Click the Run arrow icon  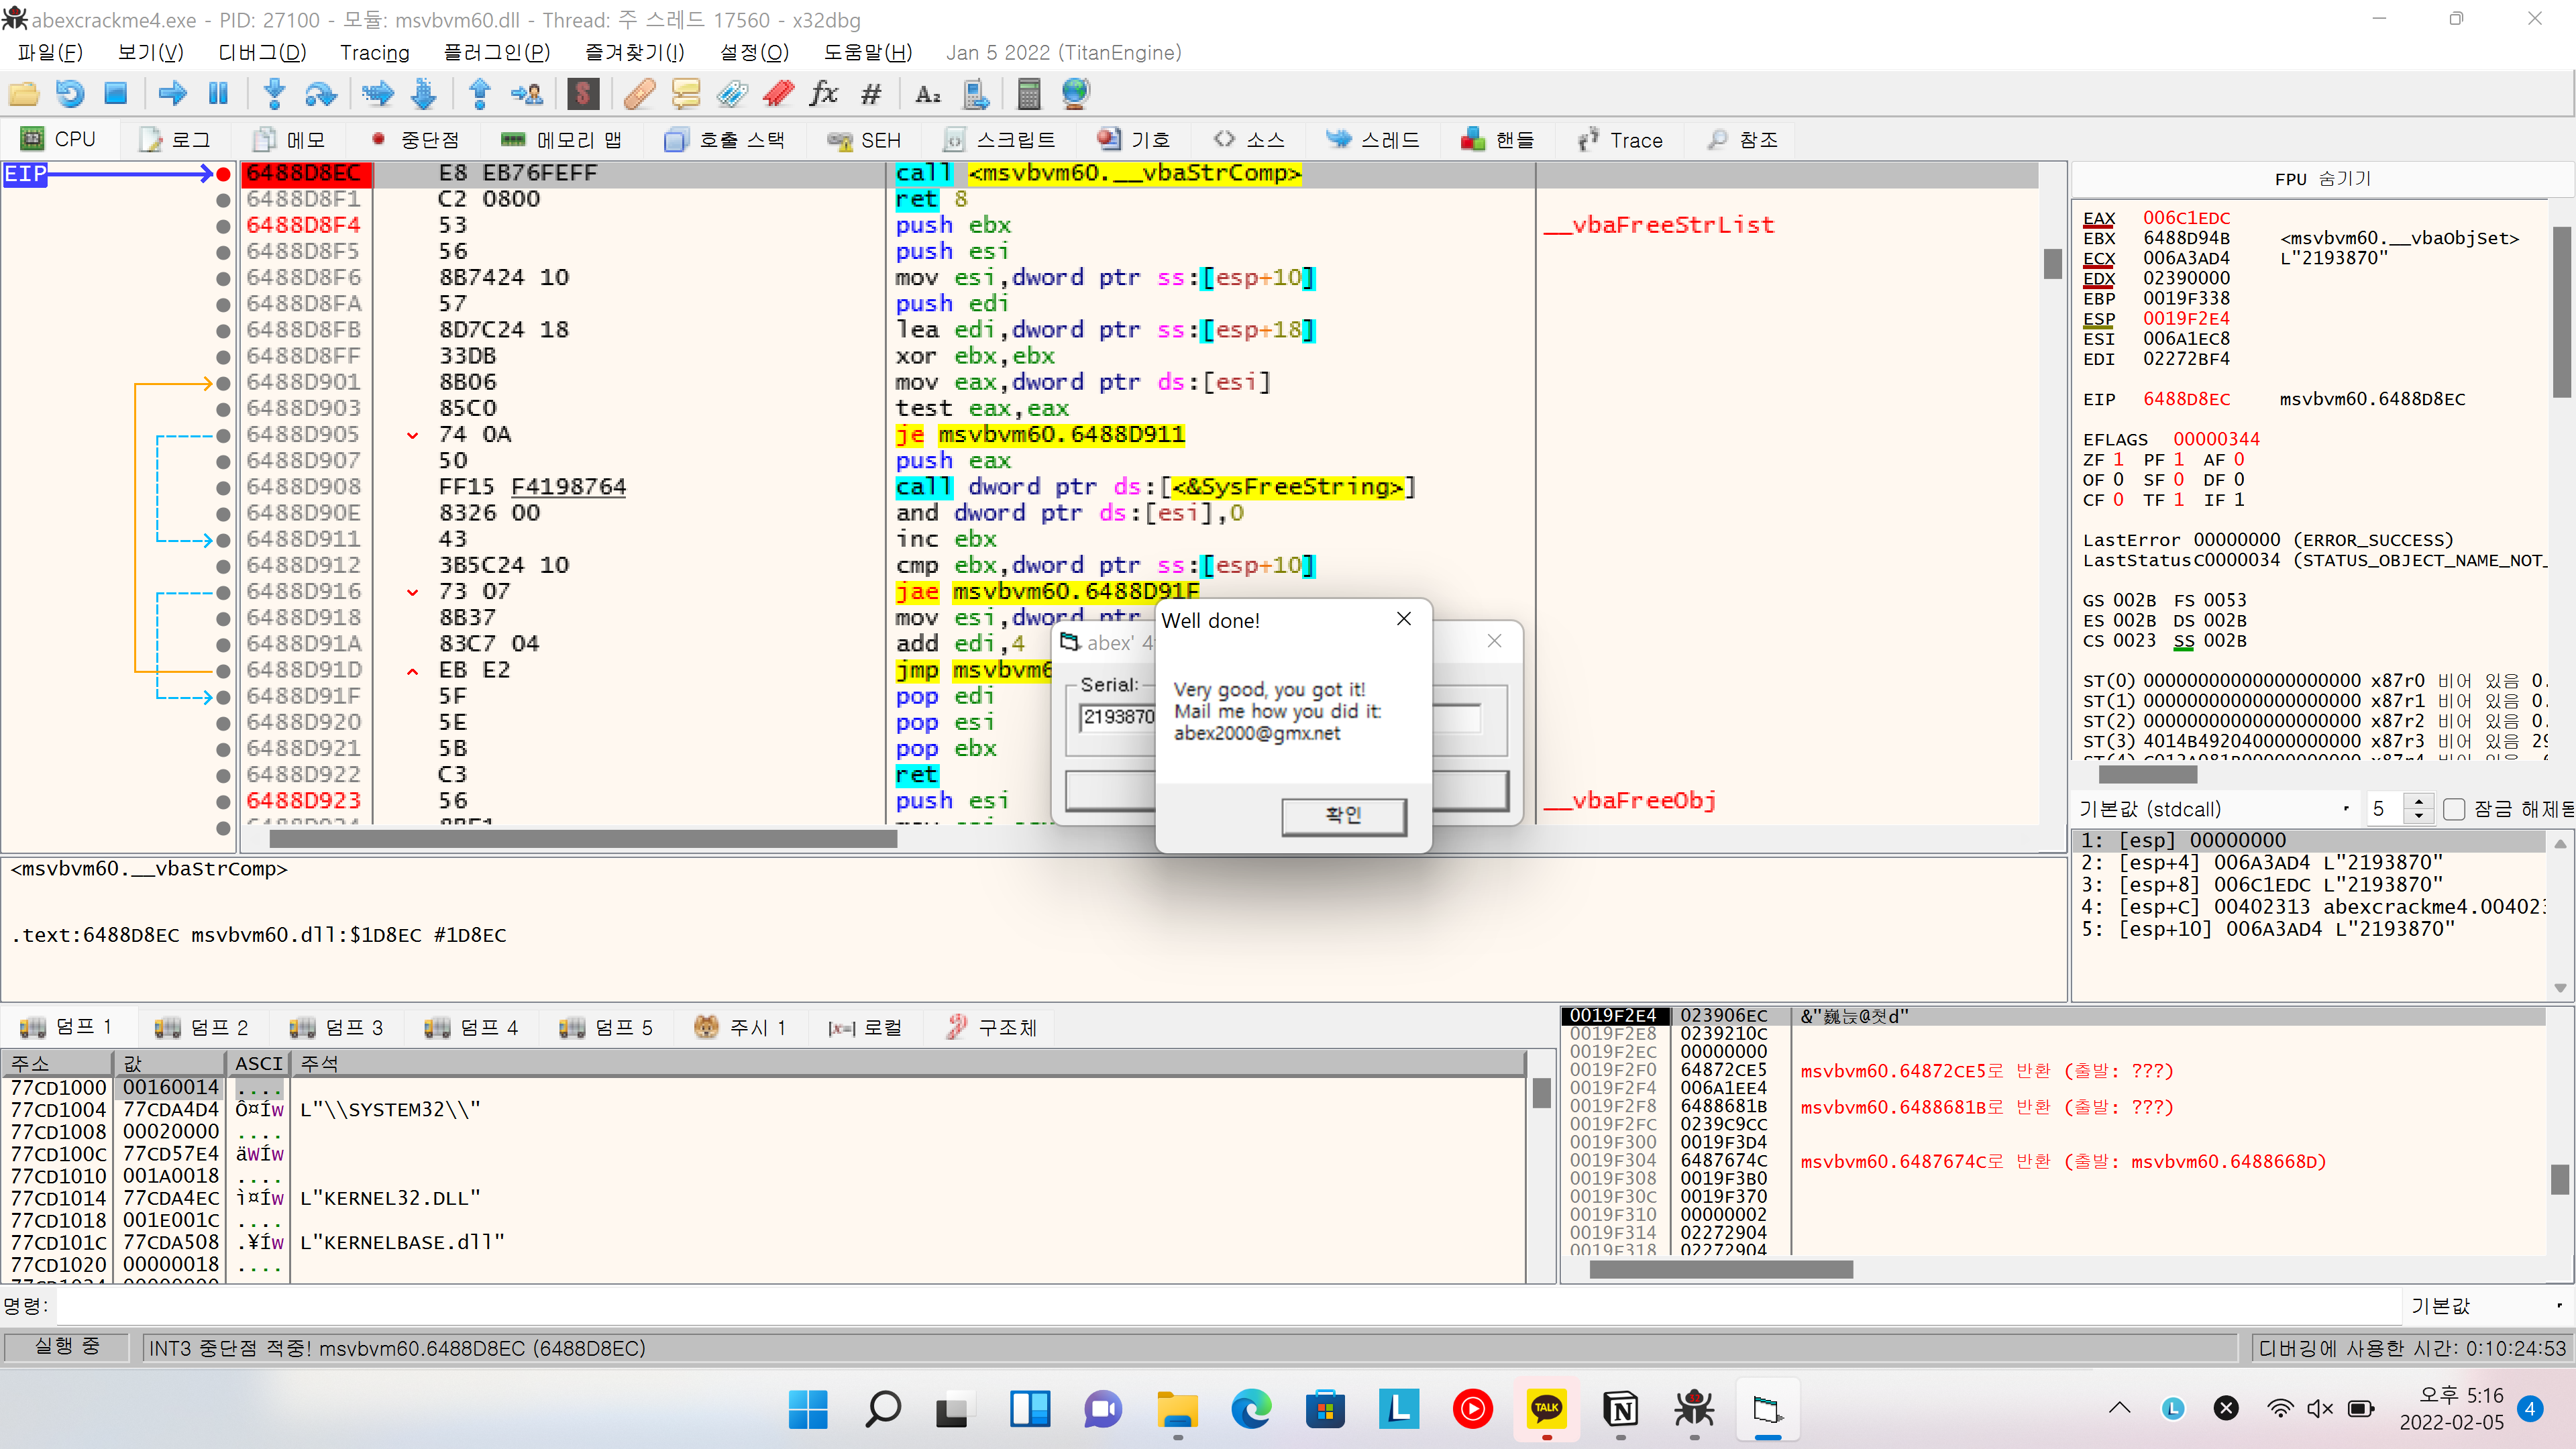[173, 94]
